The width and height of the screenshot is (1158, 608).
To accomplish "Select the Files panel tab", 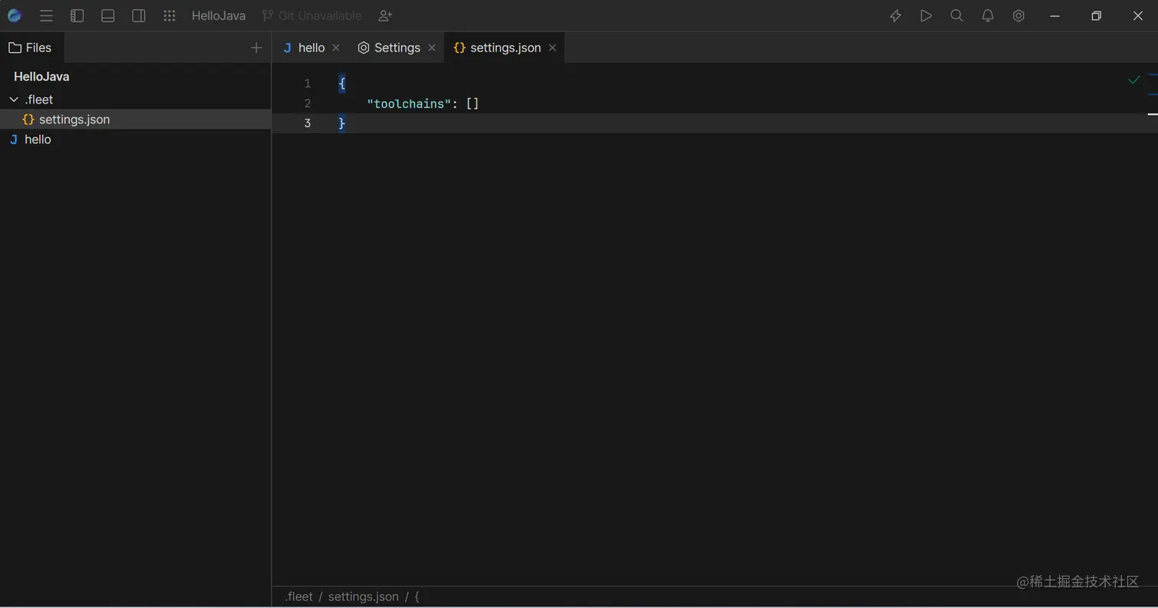I will pos(31,47).
